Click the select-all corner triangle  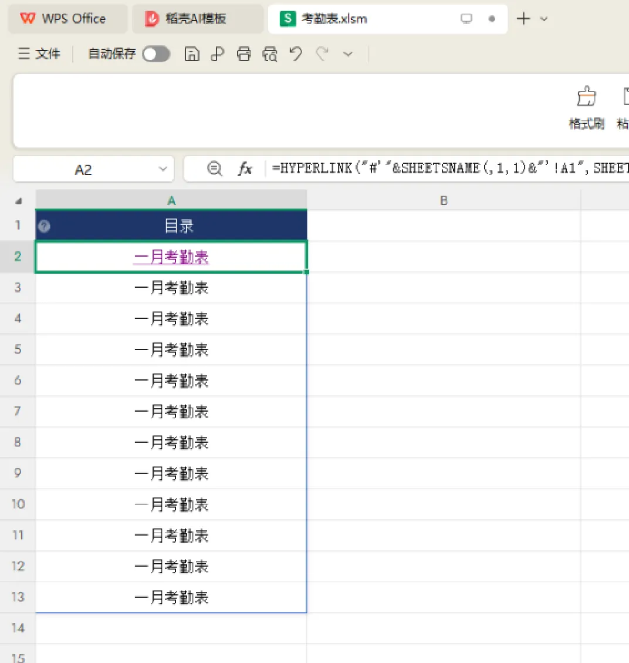click(19, 201)
